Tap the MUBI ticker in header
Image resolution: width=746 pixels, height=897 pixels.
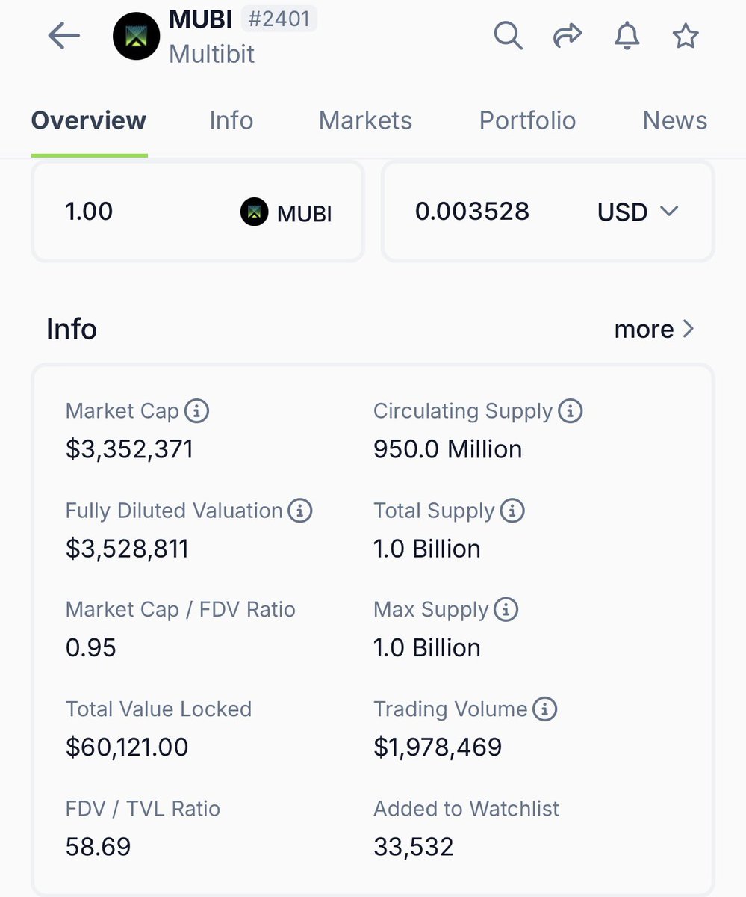201,19
